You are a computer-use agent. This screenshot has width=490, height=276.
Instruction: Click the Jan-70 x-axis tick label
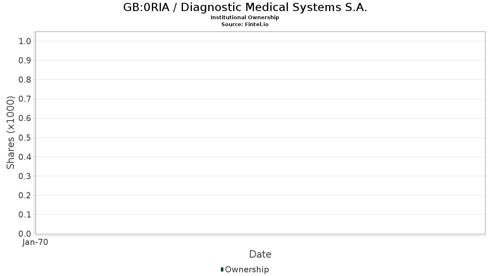(x=35, y=242)
